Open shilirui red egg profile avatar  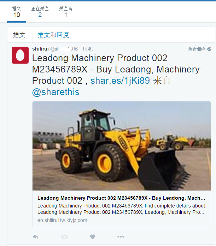[20, 55]
